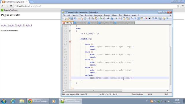Switch to the html_default.html tab
Viewport: 185px width, 104px height.
(106, 23)
